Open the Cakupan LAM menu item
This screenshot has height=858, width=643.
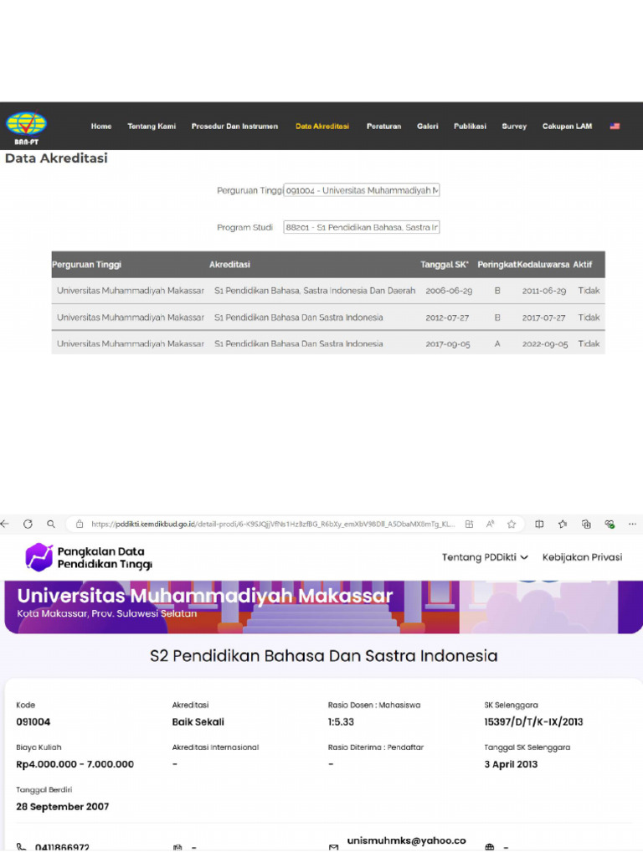[567, 127]
